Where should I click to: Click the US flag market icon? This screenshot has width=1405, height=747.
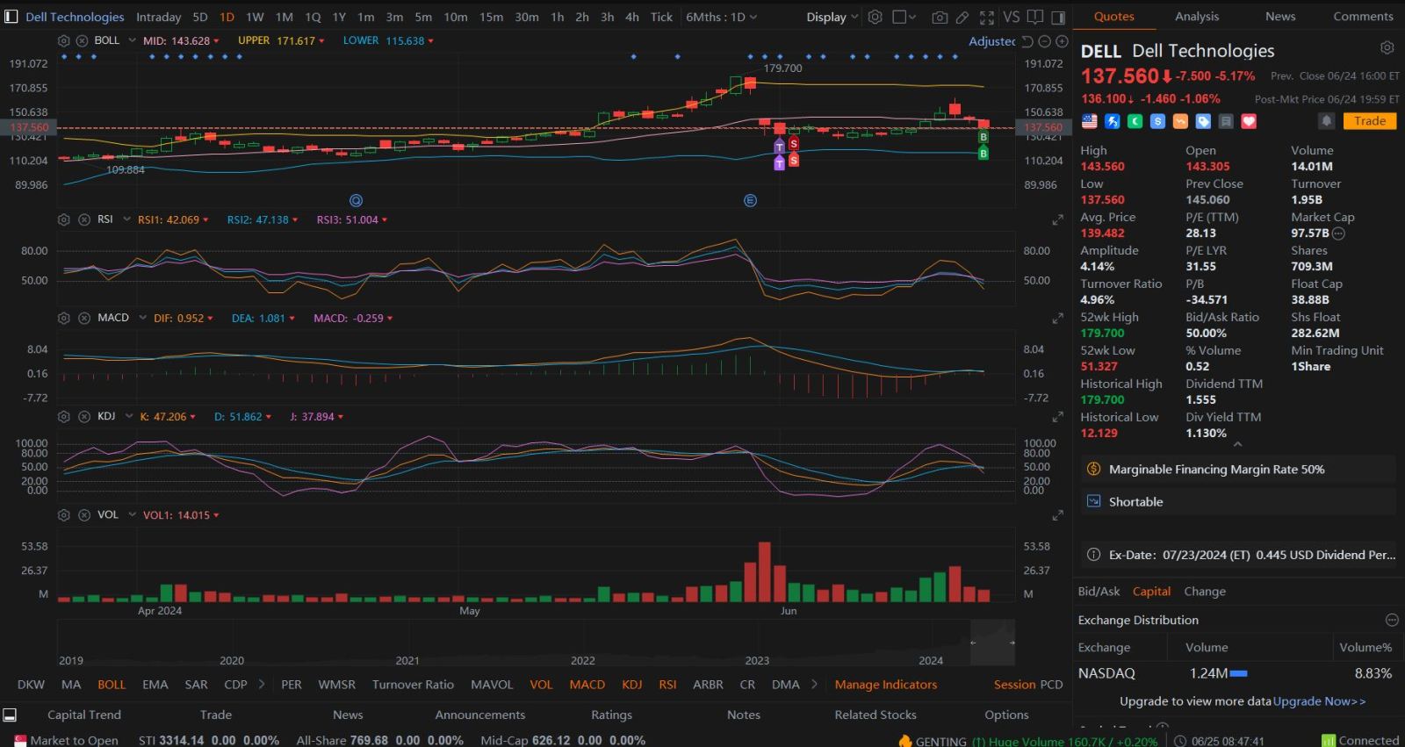1090,122
